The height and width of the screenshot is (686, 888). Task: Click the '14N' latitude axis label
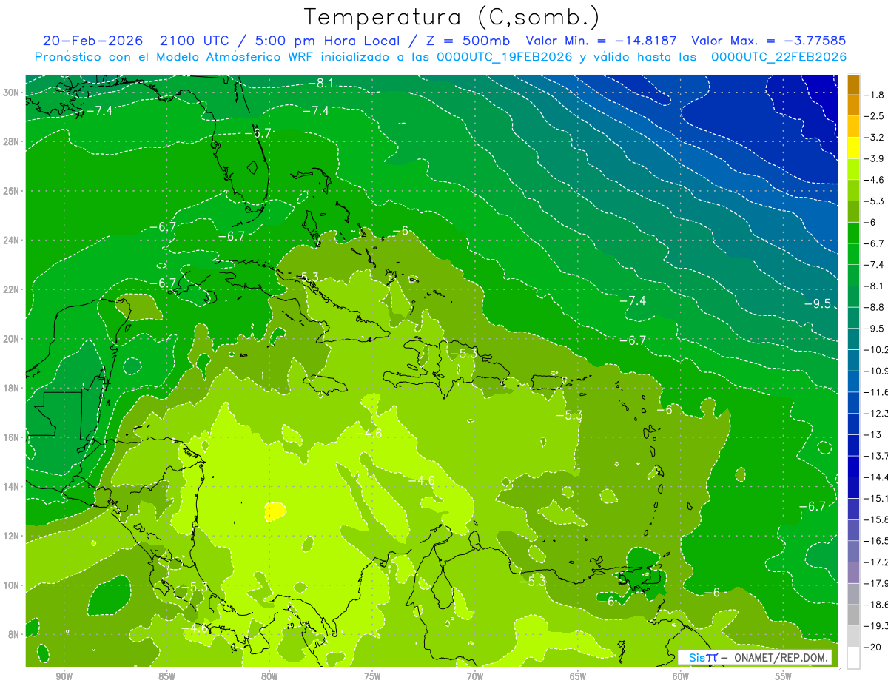coord(11,487)
